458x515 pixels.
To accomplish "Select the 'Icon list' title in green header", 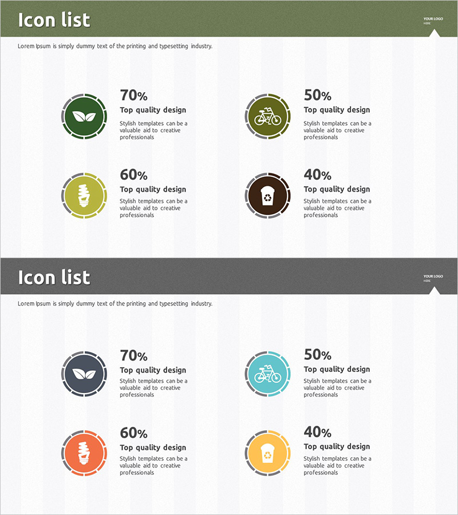I will (54, 20).
